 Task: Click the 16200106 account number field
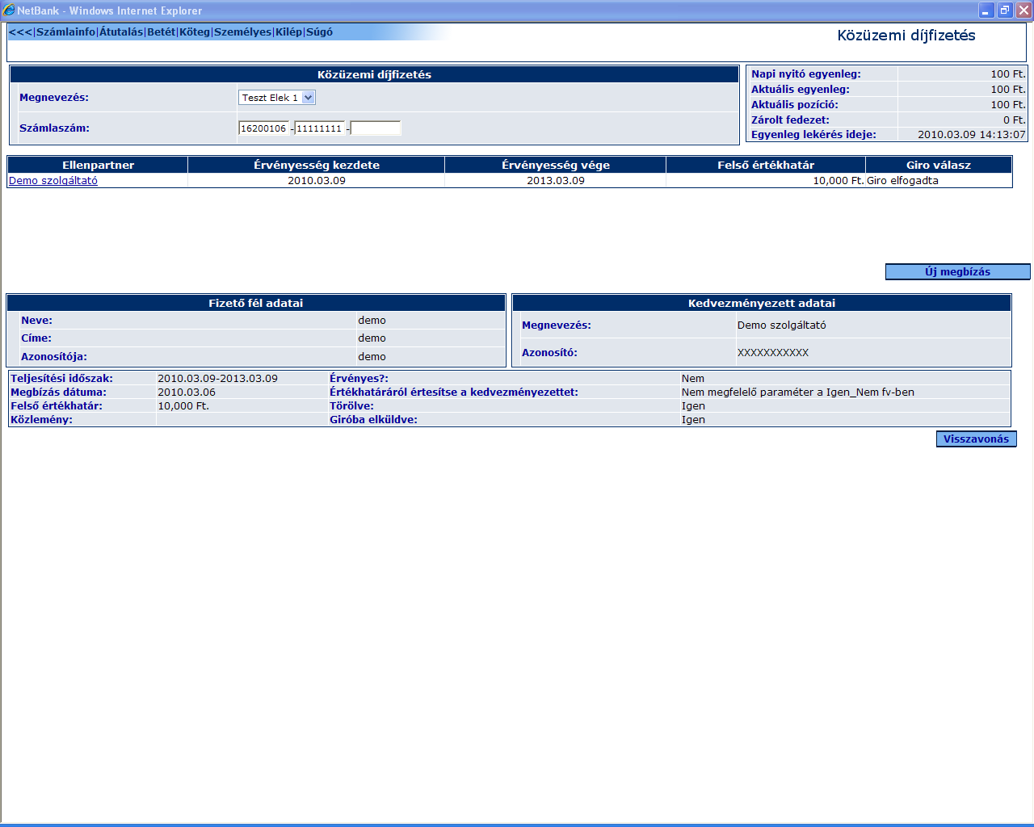[263, 128]
